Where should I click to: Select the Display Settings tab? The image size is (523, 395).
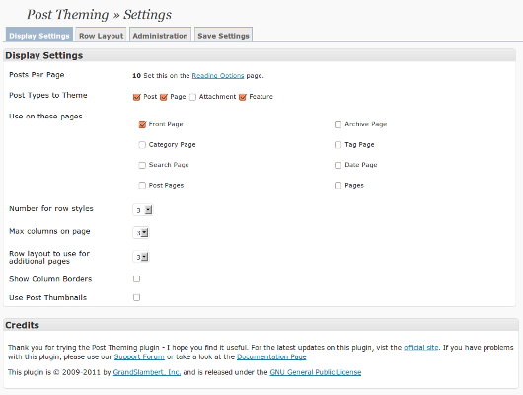click(x=39, y=36)
